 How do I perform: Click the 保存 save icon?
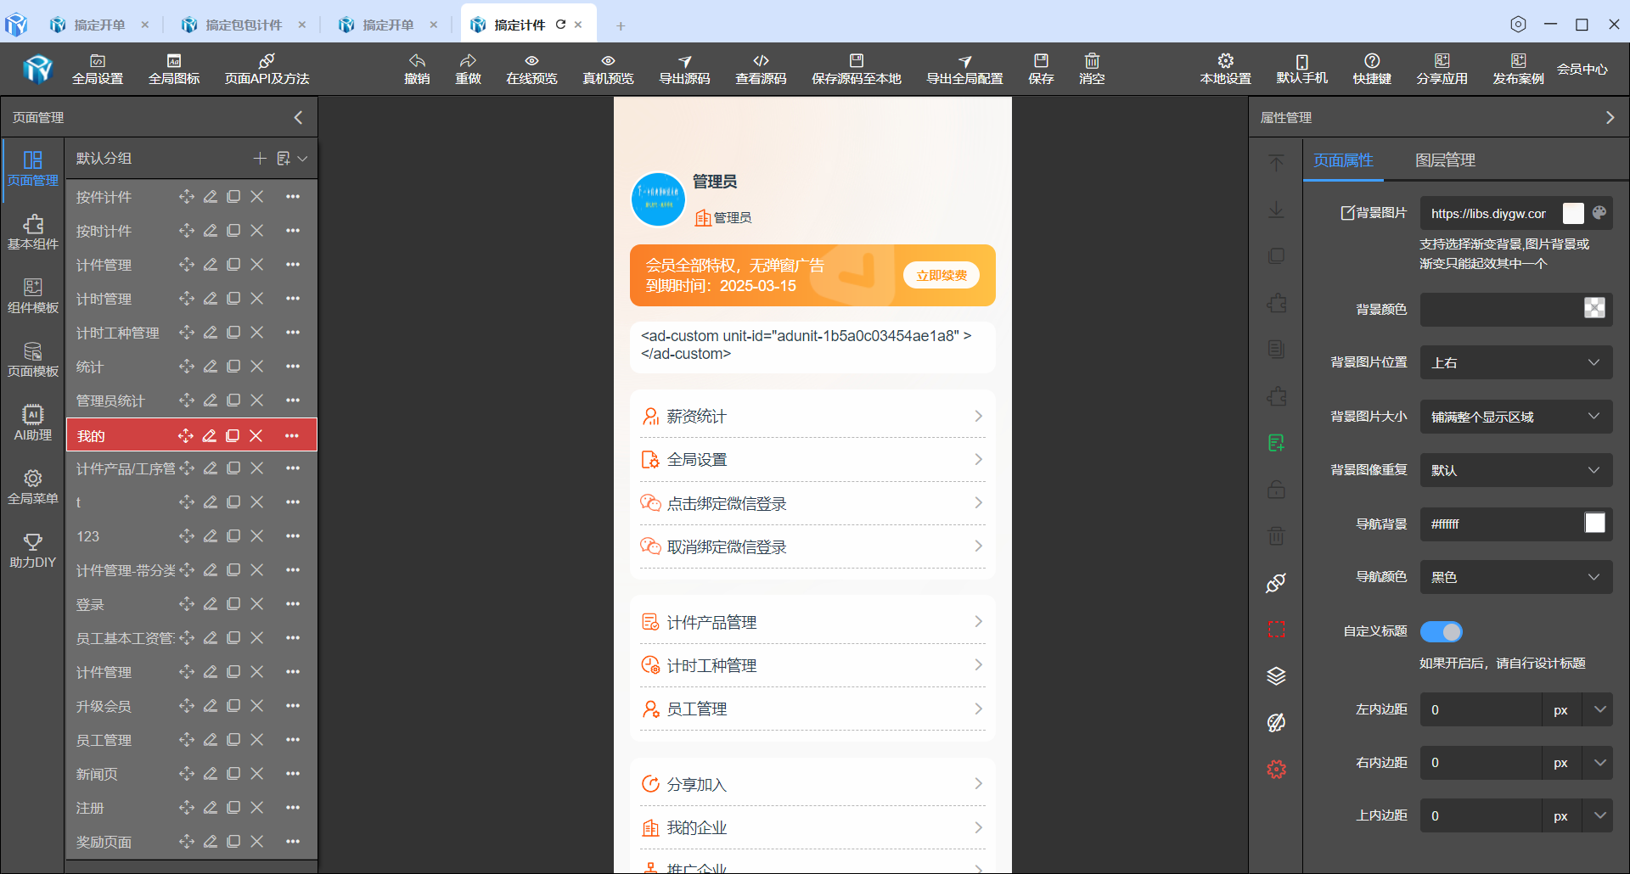click(x=1040, y=69)
